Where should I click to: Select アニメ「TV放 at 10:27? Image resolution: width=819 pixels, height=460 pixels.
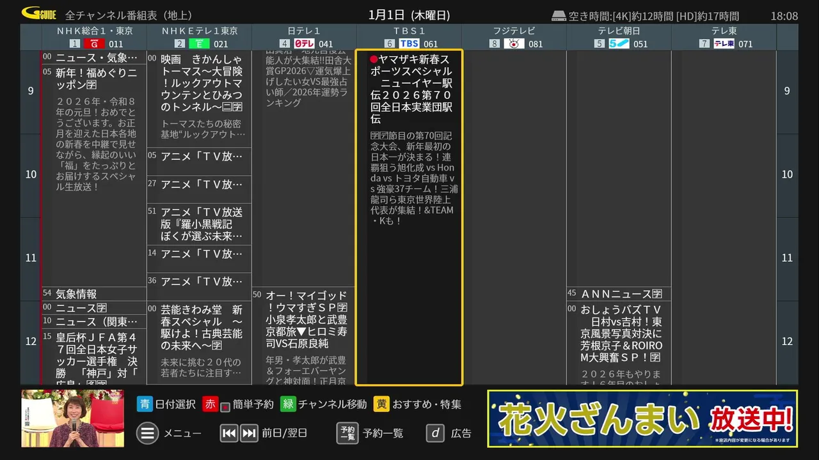click(x=200, y=190)
